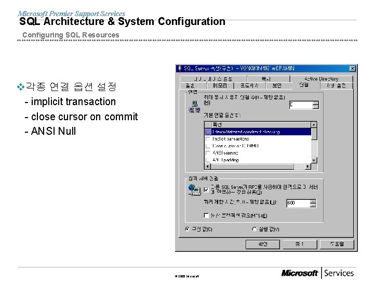Click the maximum concurrent connections input field
The width and height of the screenshot is (374, 281).
pyautogui.click(x=301, y=105)
